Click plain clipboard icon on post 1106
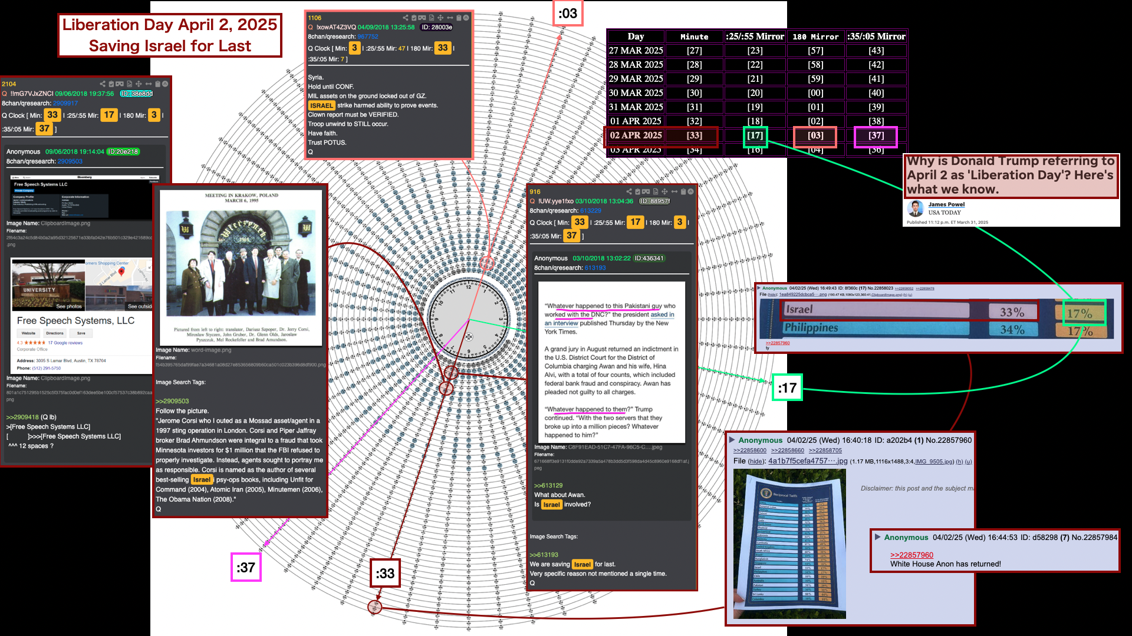This screenshot has height=636, width=1132. click(459, 18)
